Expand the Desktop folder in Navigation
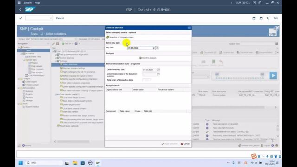297x167 pixels. (19, 47)
